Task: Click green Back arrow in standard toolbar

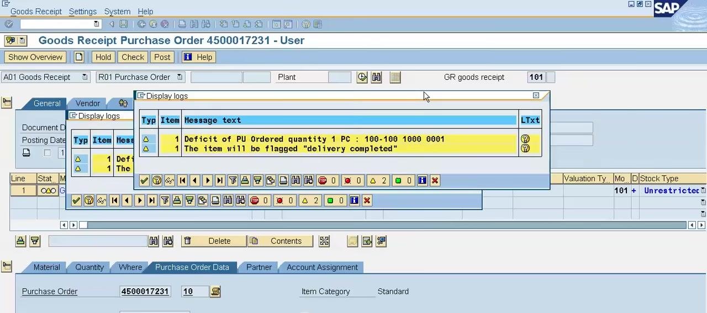Action: coord(141,24)
